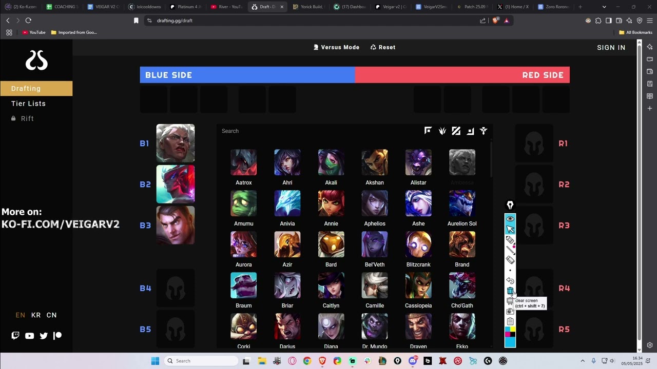This screenshot has width=657, height=369.
Task: Select the empty R1 pick slot
Action: click(x=534, y=143)
